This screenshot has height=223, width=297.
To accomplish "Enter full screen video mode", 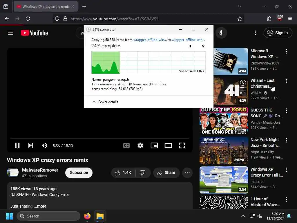I will [182, 145].
